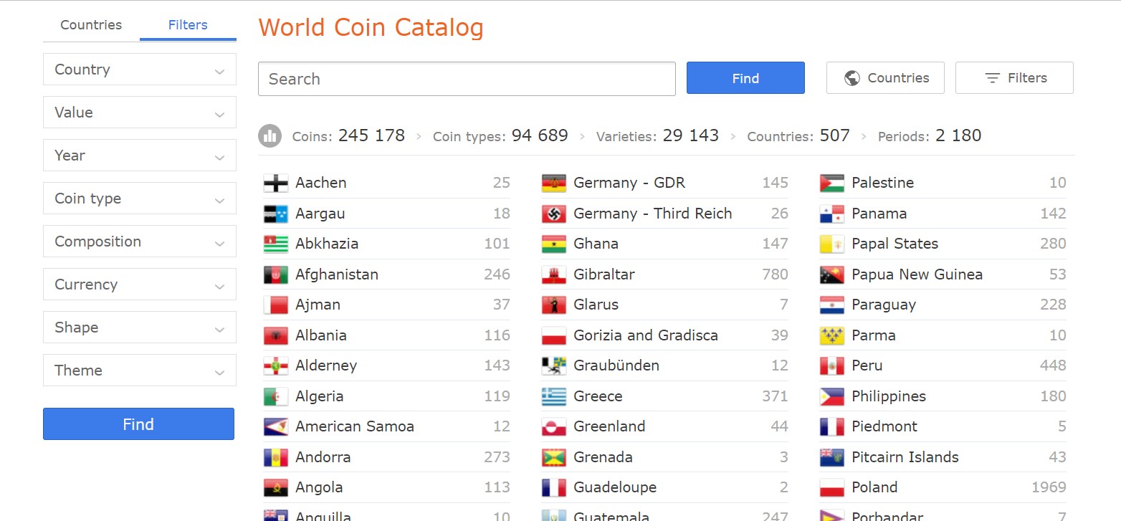
Task: Click the Find button next to Search
Action: pyautogui.click(x=745, y=78)
